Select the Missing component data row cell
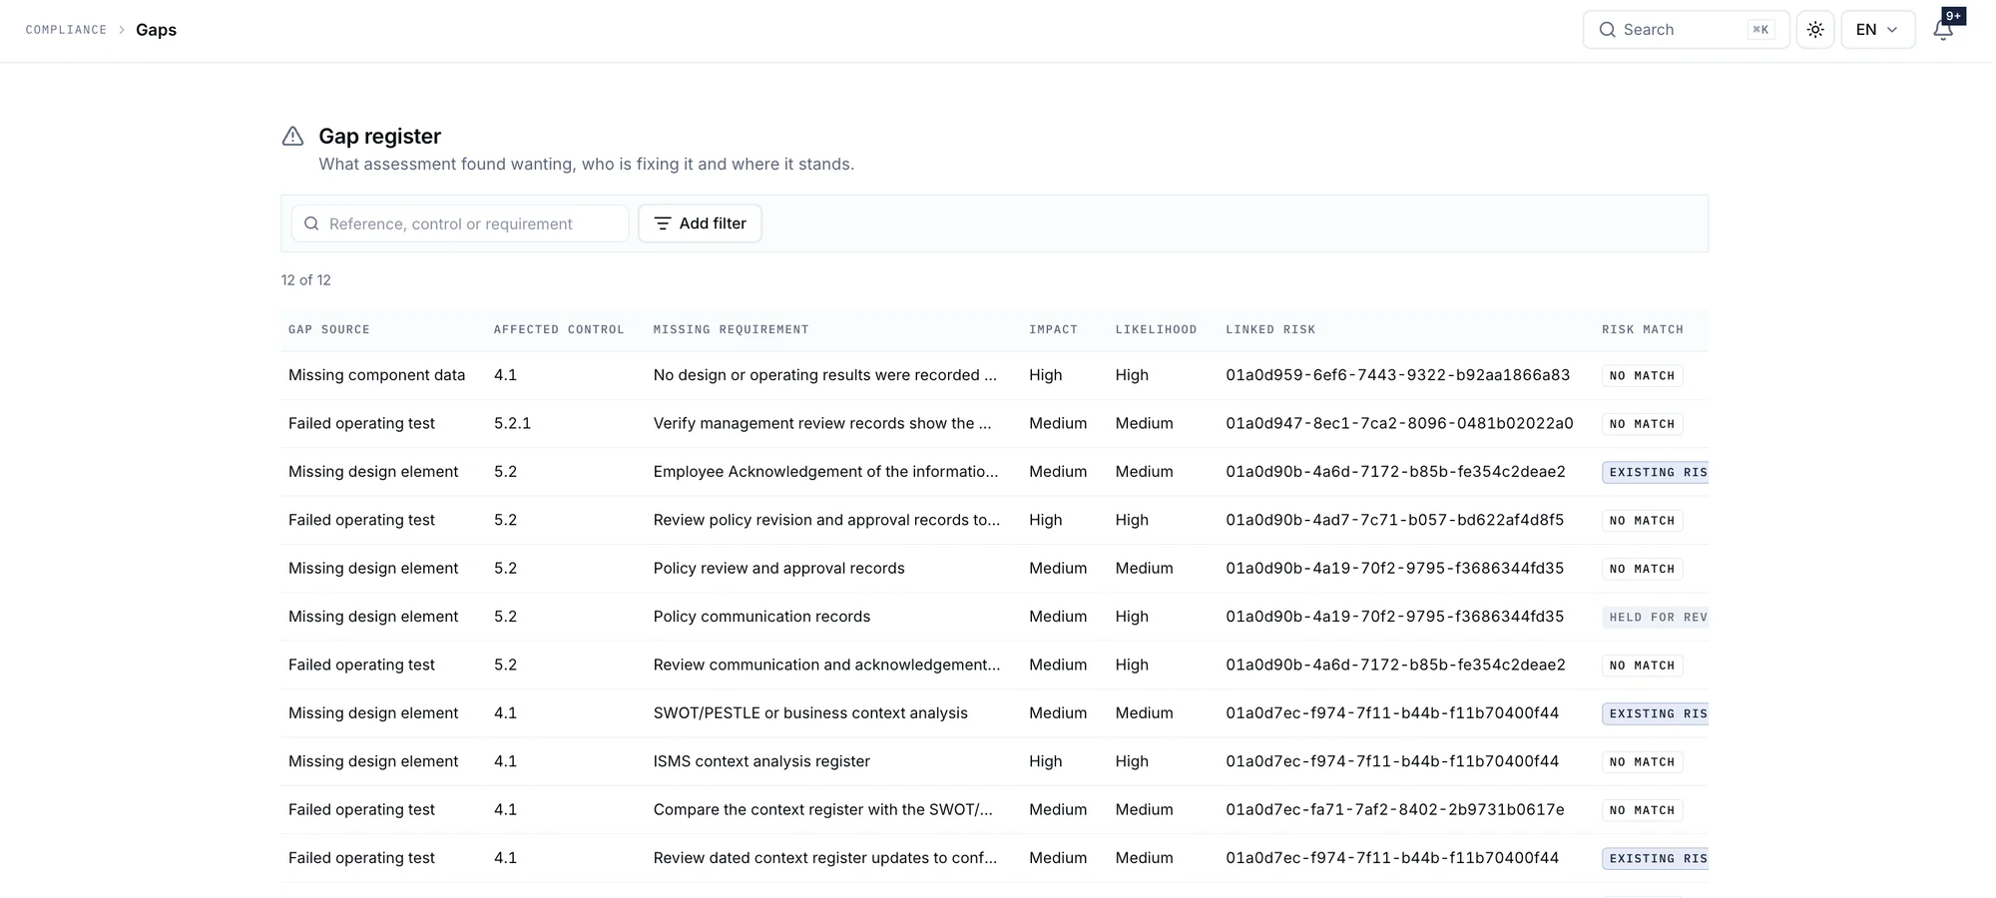This screenshot has width=1996, height=898. tap(376, 375)
